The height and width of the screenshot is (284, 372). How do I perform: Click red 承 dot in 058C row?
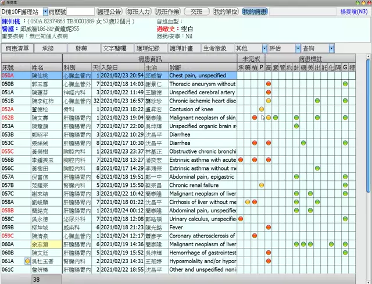(x=241, y=219)
